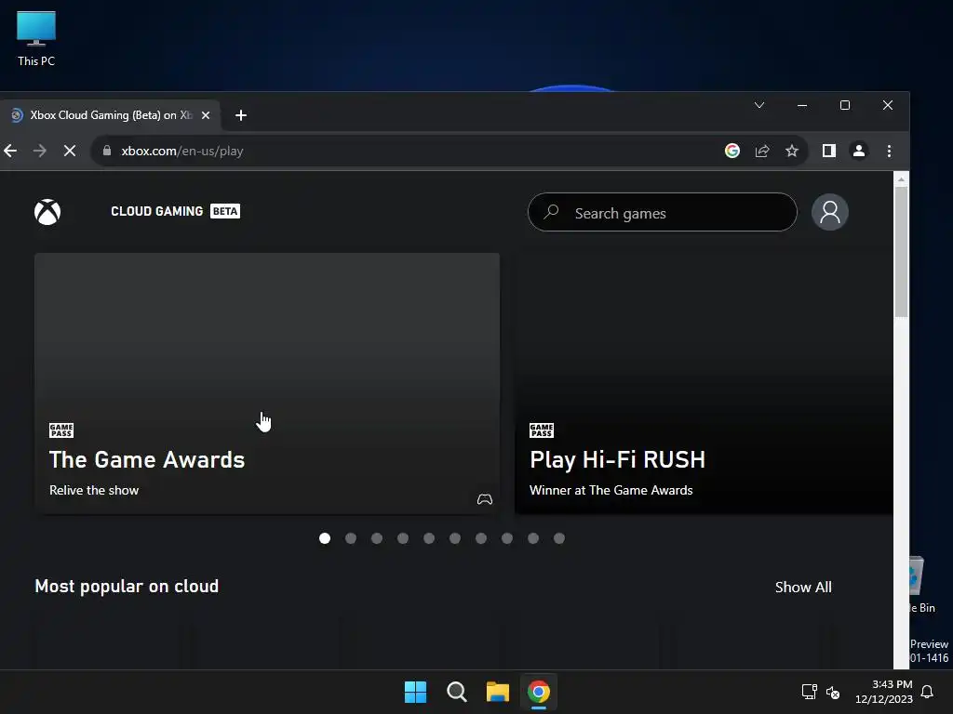Open the Chrome profile icon
This screenshot has height=714, width=953.
tap(859, 151)
